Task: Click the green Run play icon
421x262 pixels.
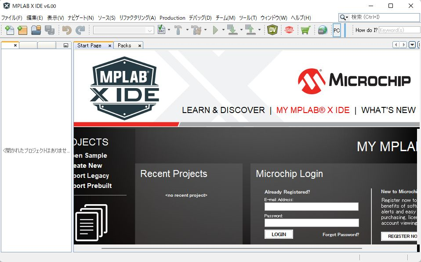Action: pyautogui.click(x=215, y=30)
